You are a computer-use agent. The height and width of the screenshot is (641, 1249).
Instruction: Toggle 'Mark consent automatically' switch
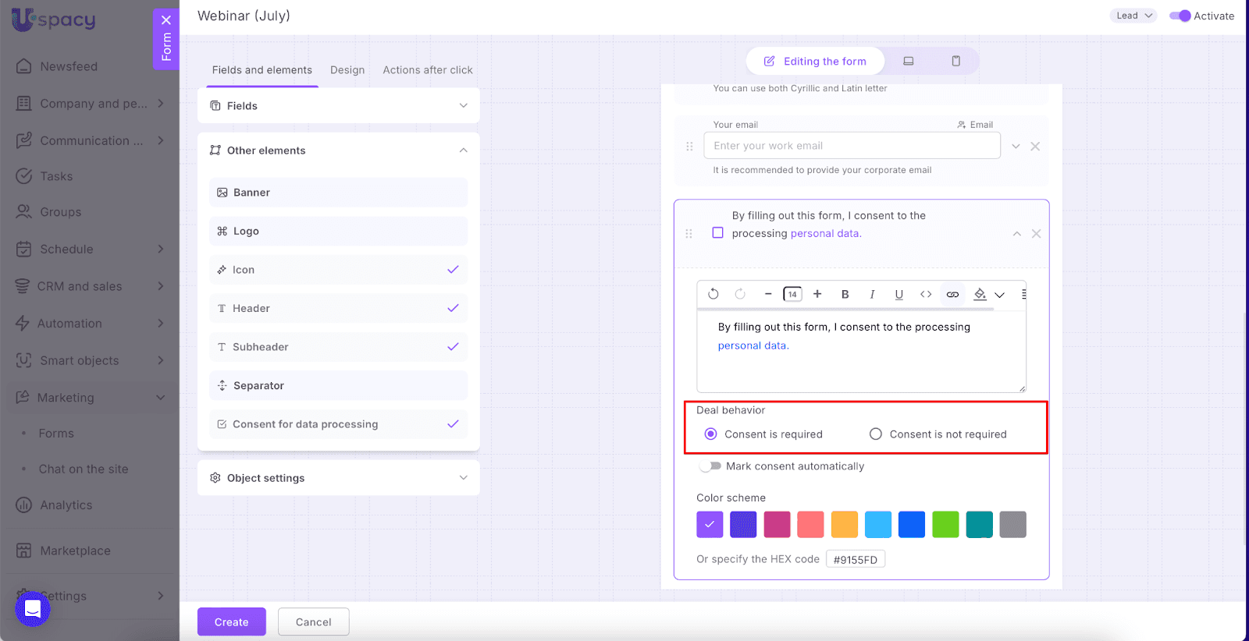click(x=710, y=466)
